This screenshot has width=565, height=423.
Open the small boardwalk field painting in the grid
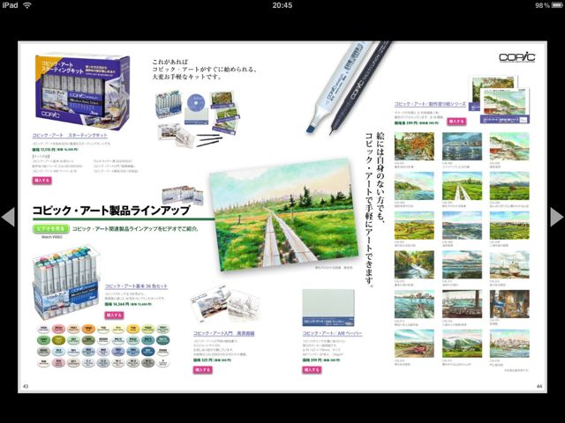462,186
